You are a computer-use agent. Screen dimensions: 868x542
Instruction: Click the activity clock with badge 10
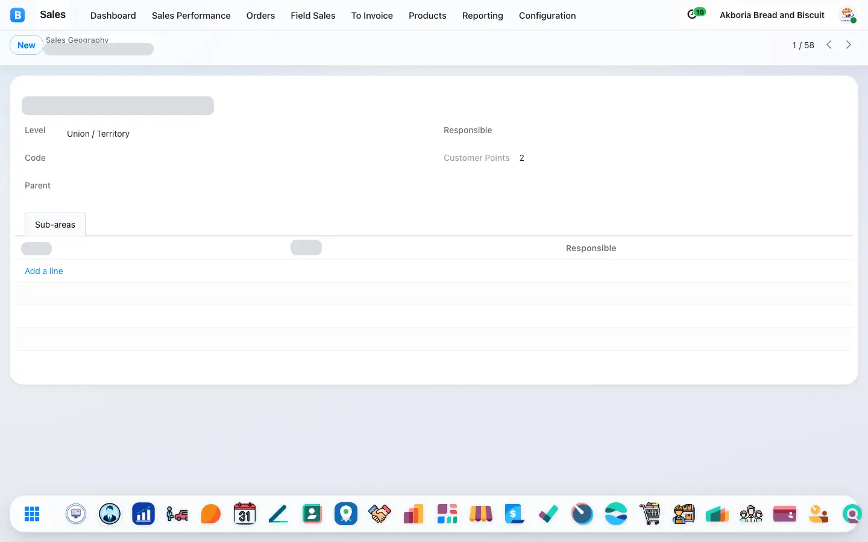coord(696,14)
